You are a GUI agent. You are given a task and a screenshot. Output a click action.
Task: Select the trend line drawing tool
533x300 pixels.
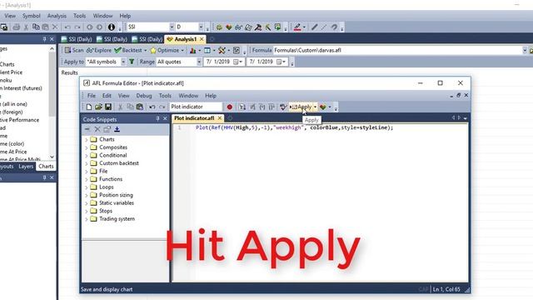tap(315, 27)
